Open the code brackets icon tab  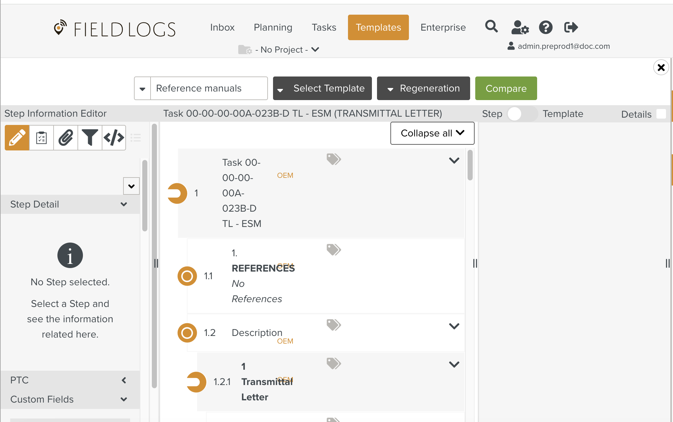coord(114,138)
